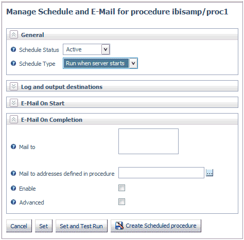Open help for Mail to addresses defined in procedure

pos(13,173)
